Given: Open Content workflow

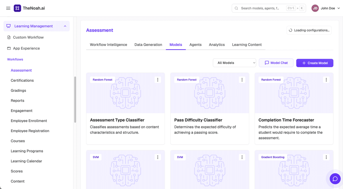Looking at the screenshot, I should [18, 181].
